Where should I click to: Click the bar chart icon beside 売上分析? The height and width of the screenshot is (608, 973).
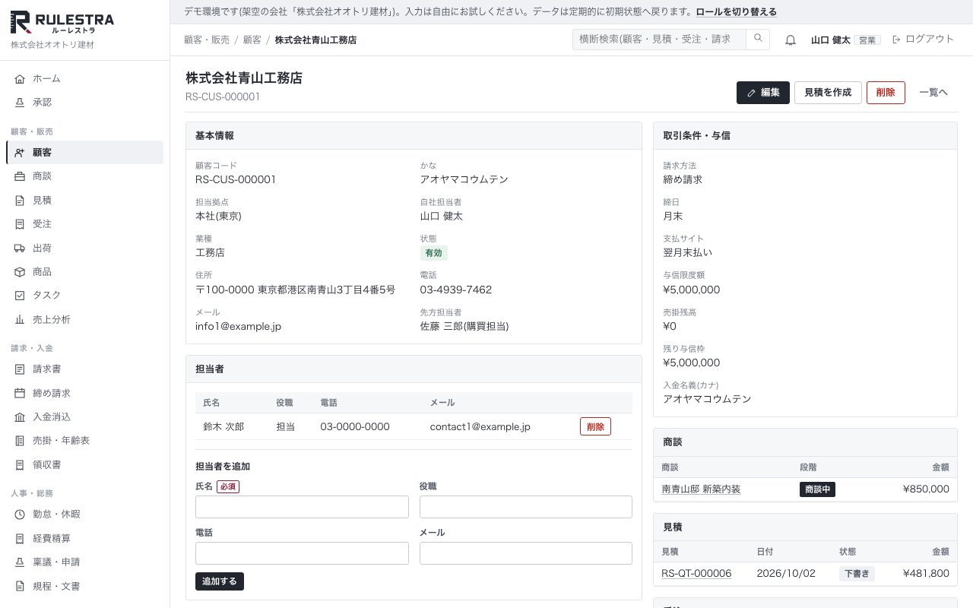(x=20, y=320)
